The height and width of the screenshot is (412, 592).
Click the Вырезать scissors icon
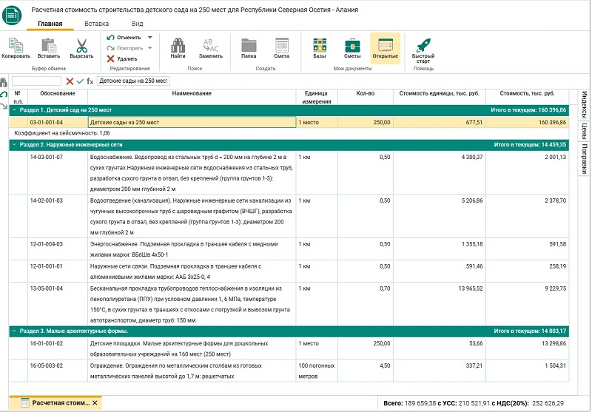coord(81,46)
